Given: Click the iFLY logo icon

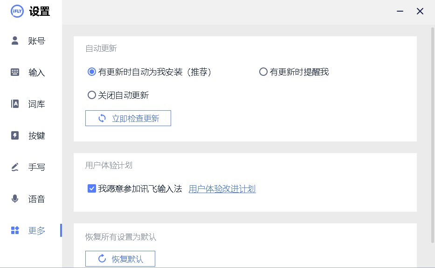Looking at the screenshot, I should [16, 11].
